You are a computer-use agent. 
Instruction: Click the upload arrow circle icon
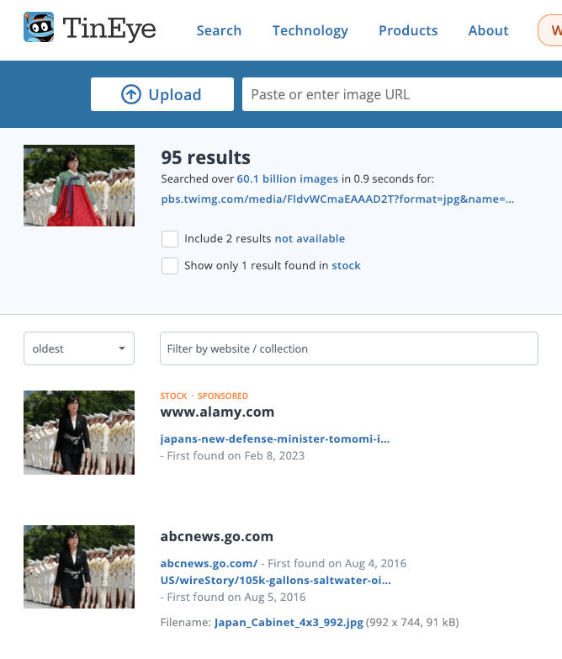131,94
